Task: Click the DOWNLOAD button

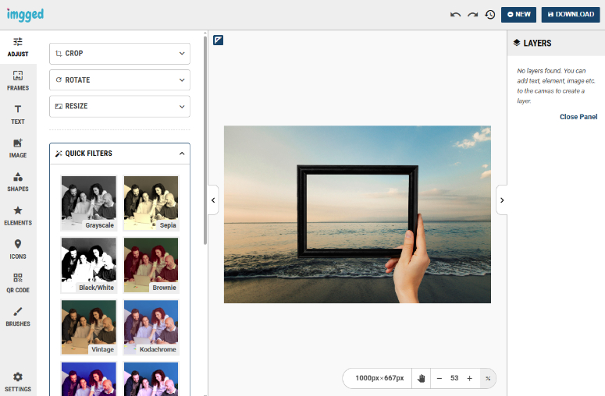Action: coord(571,15)
